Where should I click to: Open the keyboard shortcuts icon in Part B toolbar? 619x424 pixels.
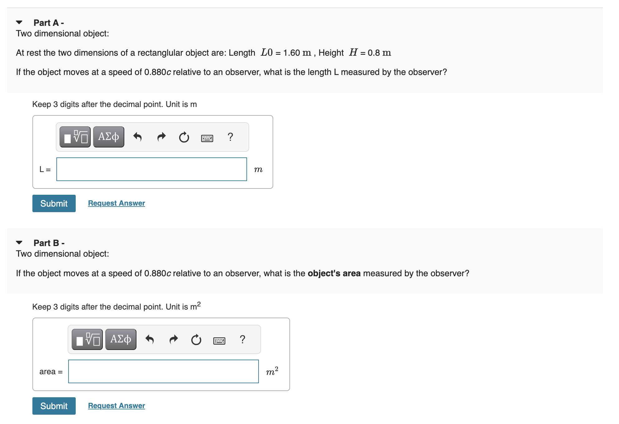tap(219, 340)
